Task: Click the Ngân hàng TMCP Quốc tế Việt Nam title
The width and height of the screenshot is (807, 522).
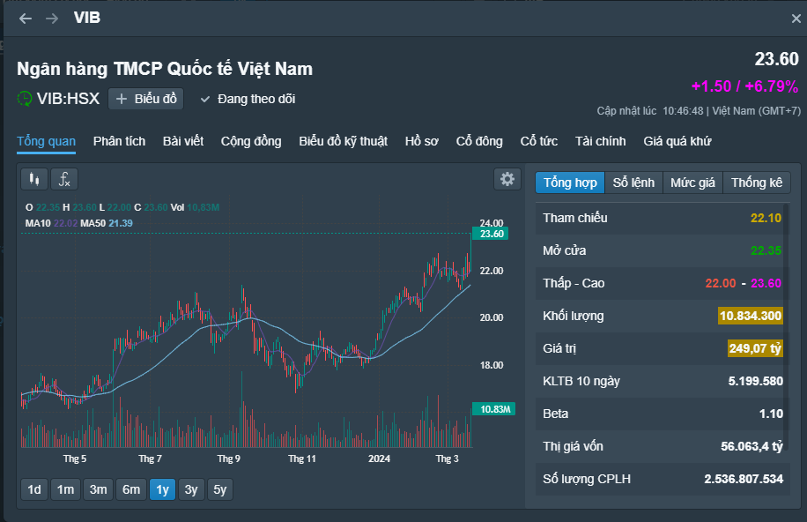Action: click(165, 69)
